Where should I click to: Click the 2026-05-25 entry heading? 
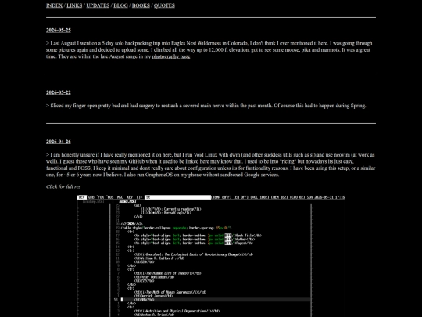59,30
